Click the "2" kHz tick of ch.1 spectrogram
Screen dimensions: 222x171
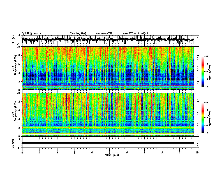tap(20, 82)
